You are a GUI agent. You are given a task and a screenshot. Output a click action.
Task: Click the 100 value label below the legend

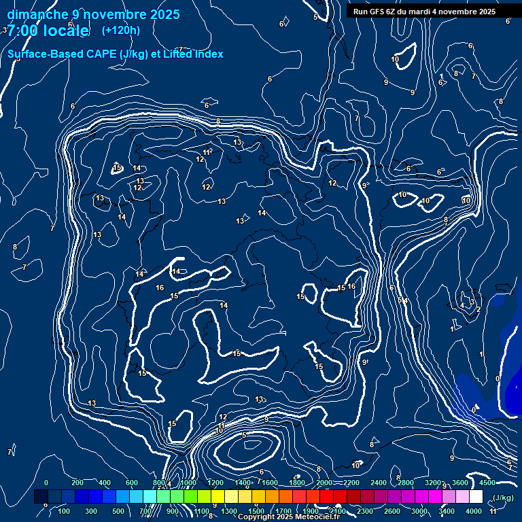[x=65, y=511]
